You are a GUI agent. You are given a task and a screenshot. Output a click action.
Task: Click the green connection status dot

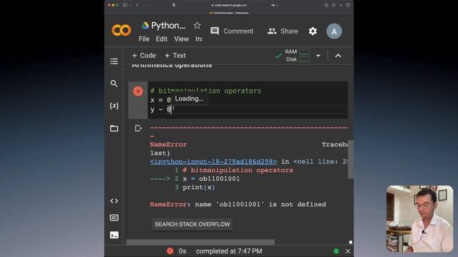[336, 251]
